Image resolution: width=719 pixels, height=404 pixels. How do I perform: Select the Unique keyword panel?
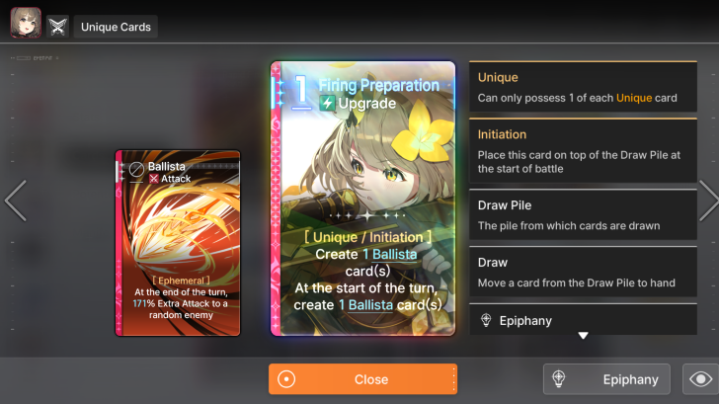[x=583, y=86]
